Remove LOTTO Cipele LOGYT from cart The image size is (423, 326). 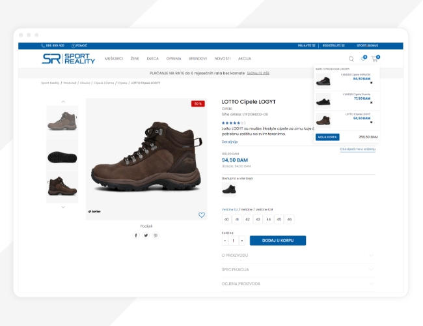click(371, 122)
